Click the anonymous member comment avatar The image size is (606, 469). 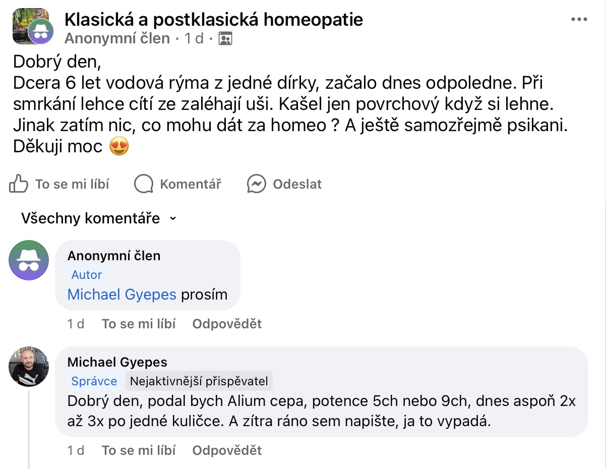[29, 260]
